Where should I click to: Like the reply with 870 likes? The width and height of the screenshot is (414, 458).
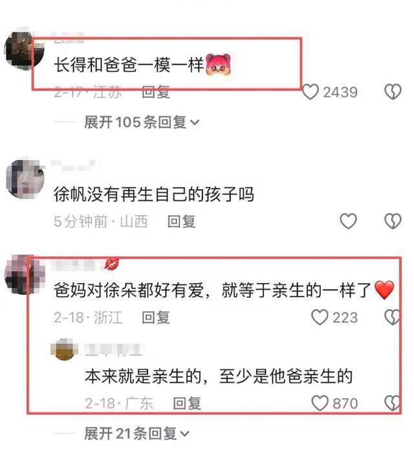point(320,404)
